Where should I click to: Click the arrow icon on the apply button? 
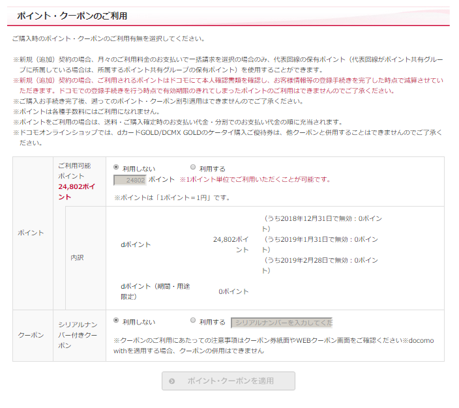[x=171, y=381]
